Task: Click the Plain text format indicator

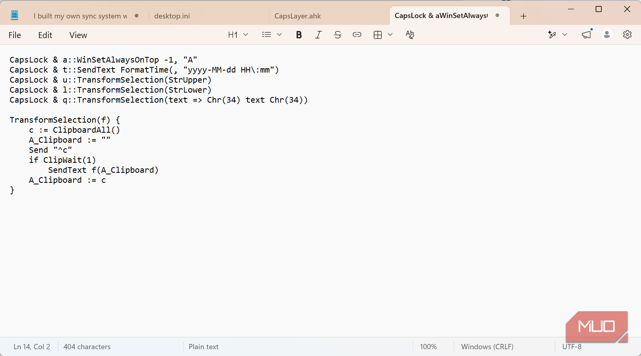Action: 203,347
